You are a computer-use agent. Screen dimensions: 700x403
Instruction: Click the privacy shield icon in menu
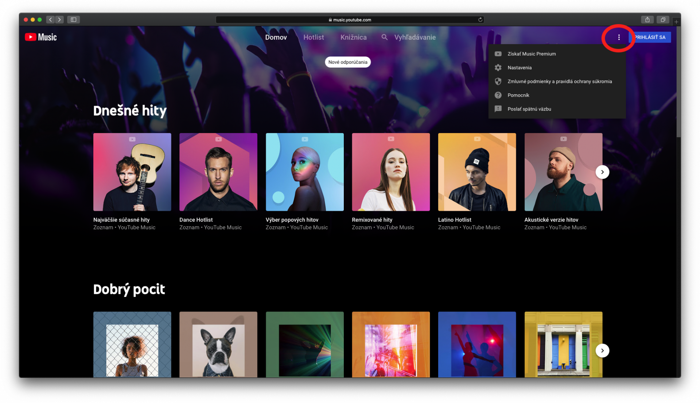pyautogui.click(x=498, y=82)
